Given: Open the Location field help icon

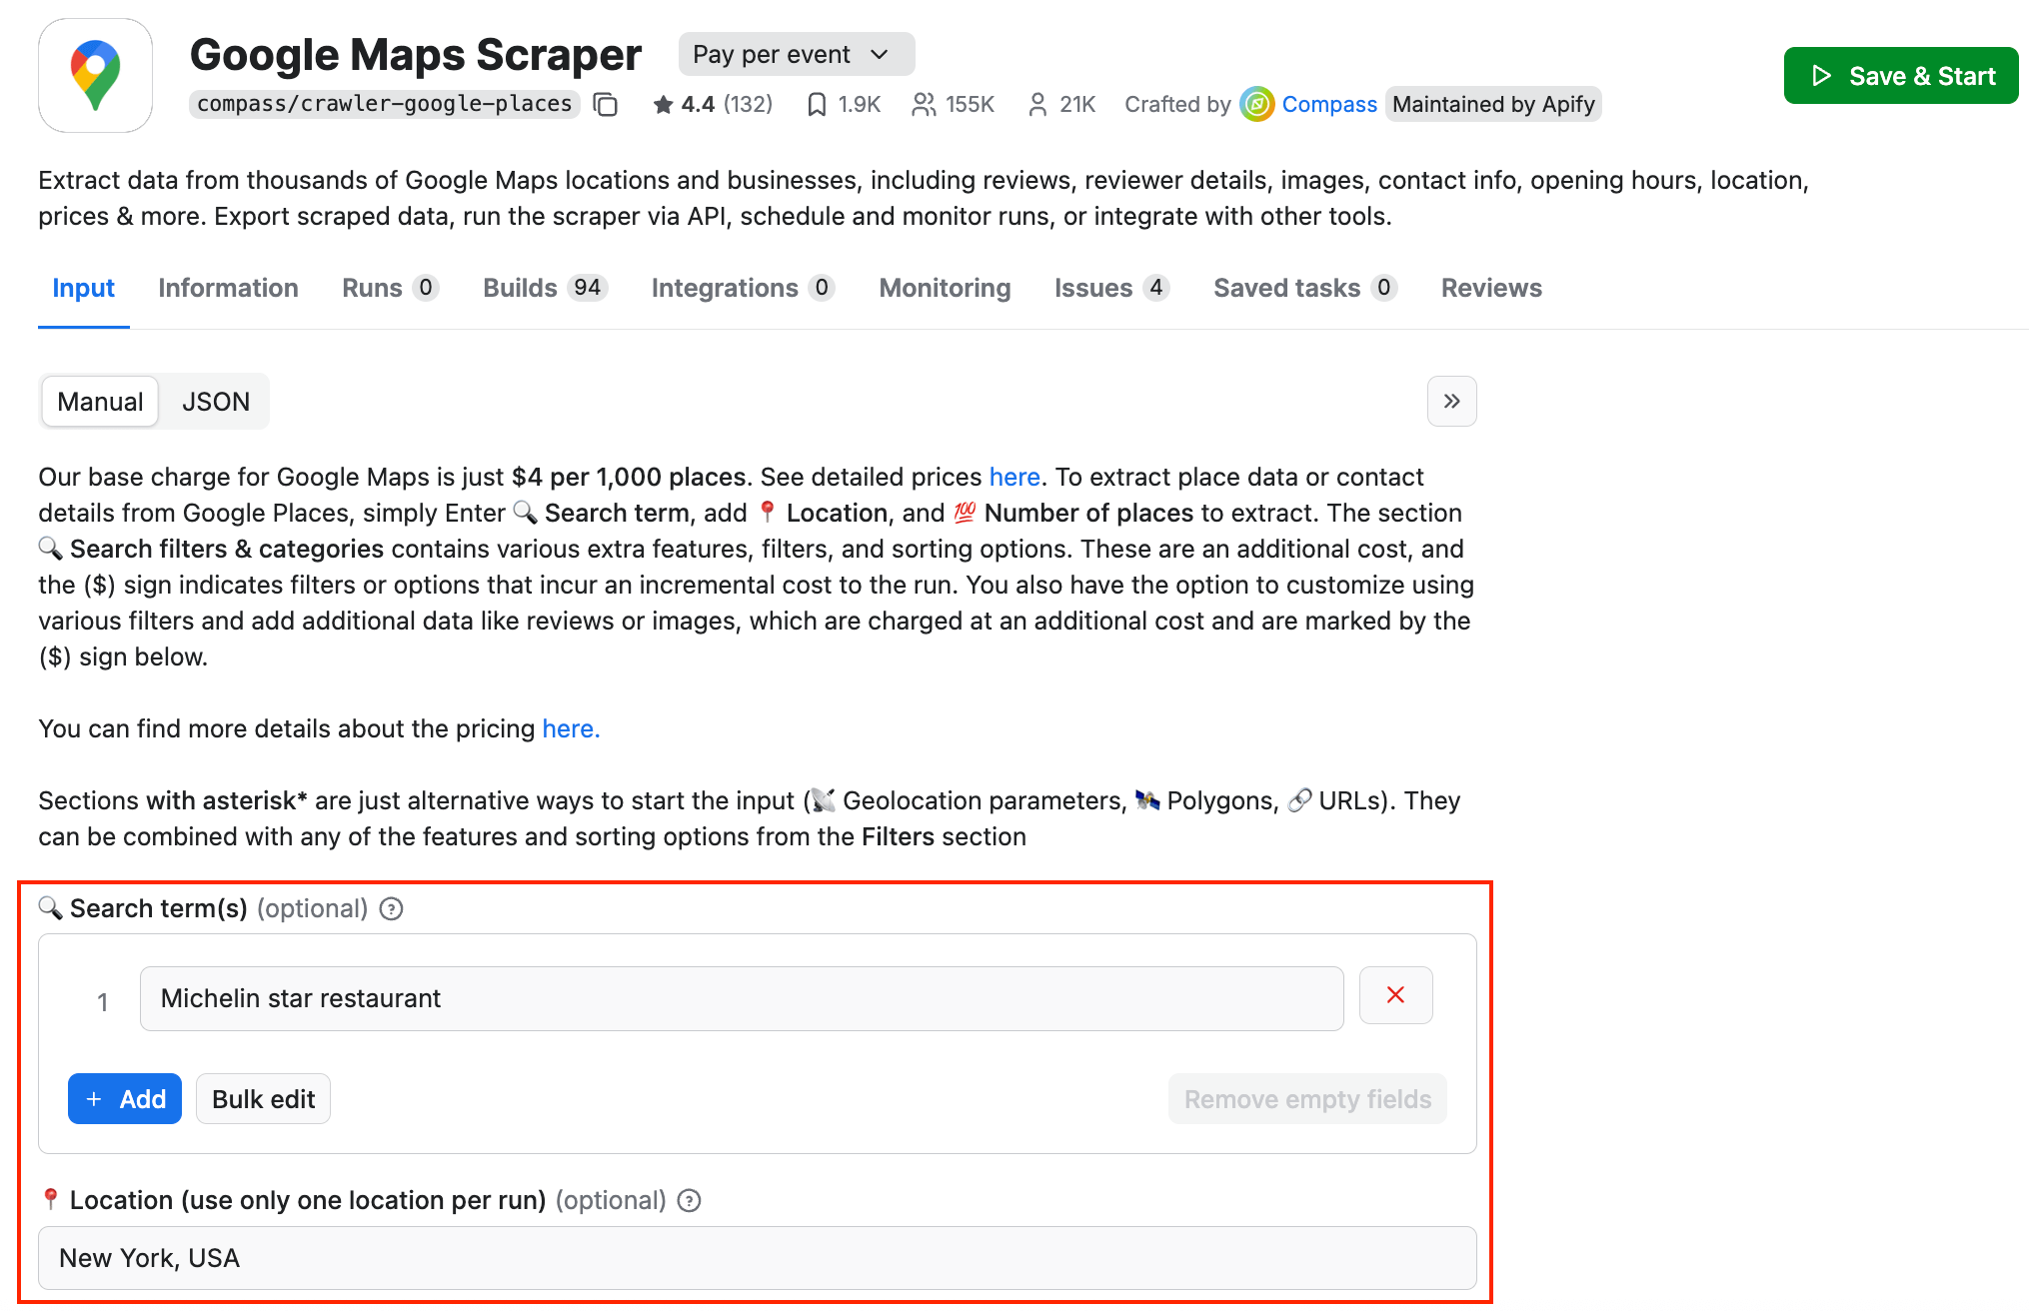Looking at the screenshot, I should [x=689, y=1200].
